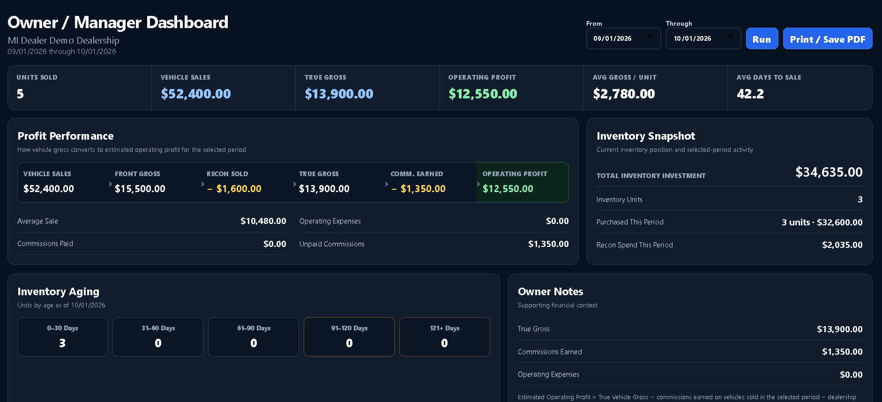
Task: Click the Recon Spend This Period value $2,035.00
Action: (842, 245)
